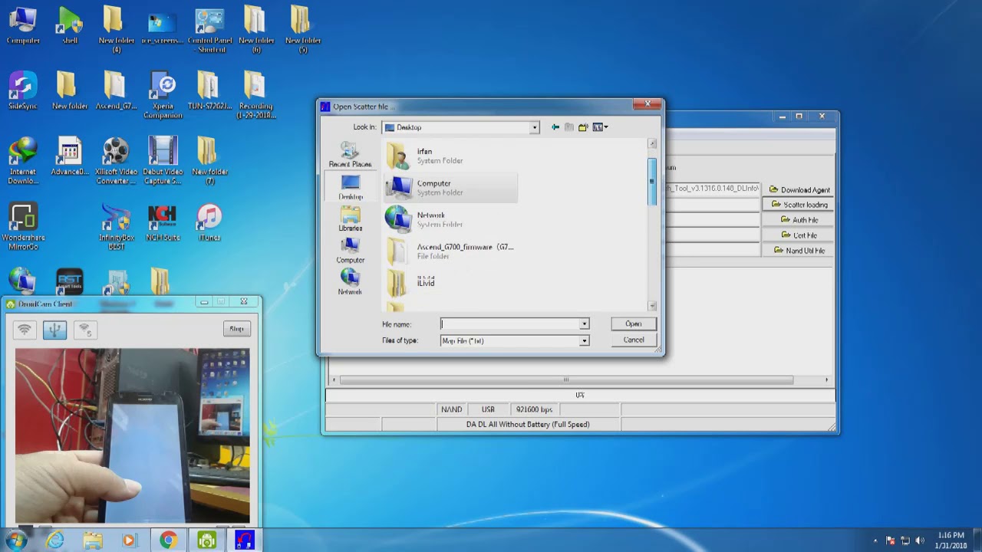Expand the Files of type dropdown

tap(584, 341)
